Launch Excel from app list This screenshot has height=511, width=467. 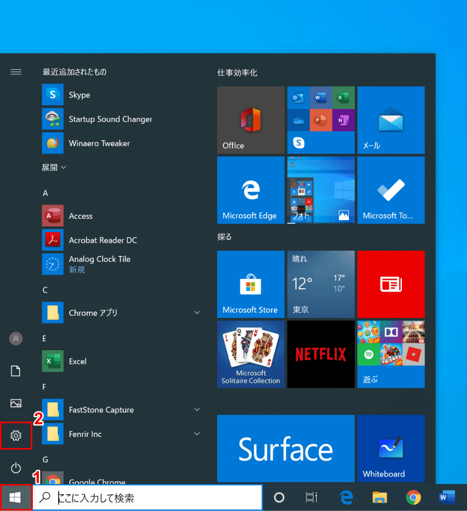(x=121, y=361)
